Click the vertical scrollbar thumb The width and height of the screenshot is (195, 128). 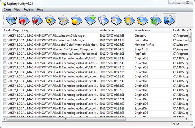190,37
